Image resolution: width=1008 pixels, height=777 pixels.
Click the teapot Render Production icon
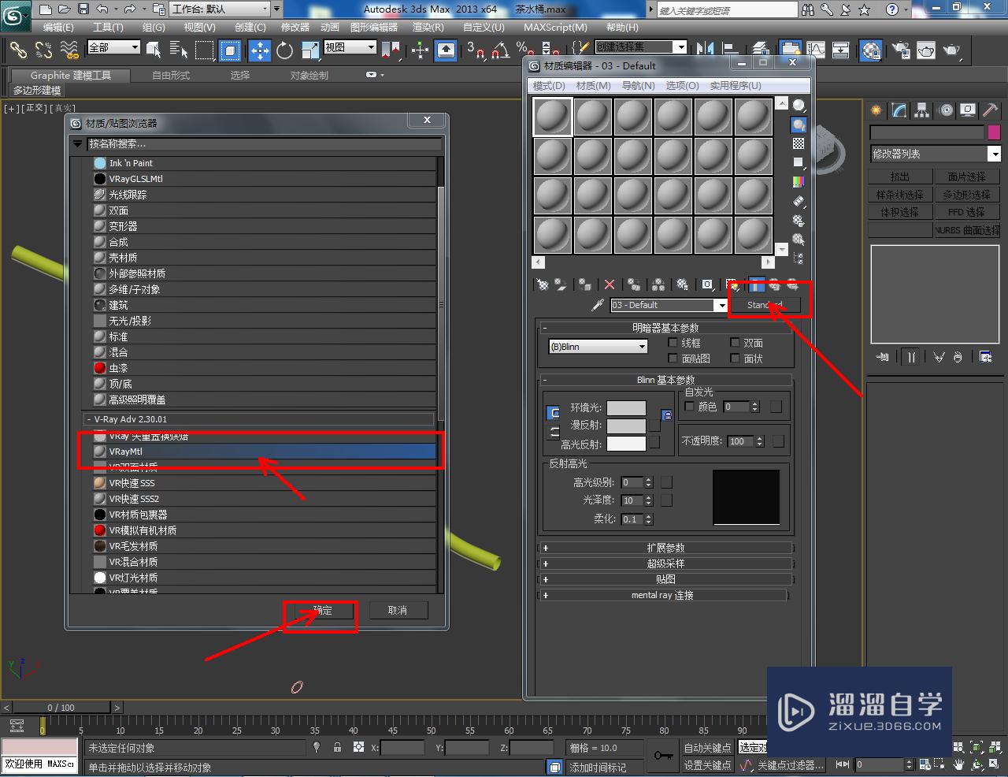pyautogui.click(x=952, y=50)
